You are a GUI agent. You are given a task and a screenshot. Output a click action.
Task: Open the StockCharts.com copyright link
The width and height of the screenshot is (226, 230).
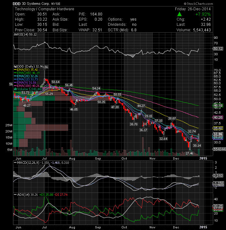pos(198,4)
